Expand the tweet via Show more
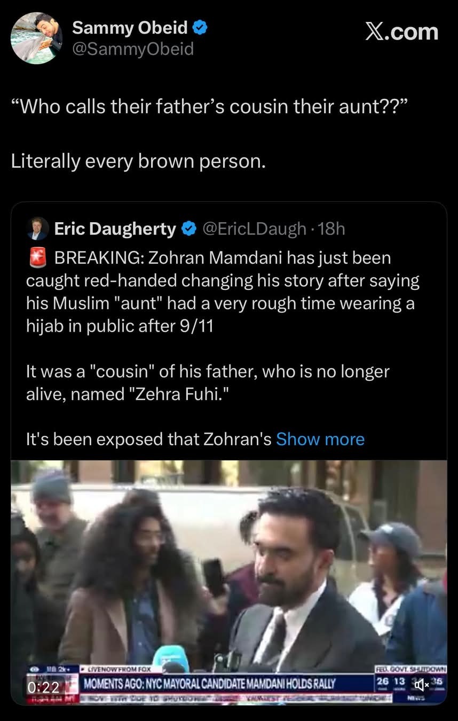Screen dimensions: 458x721 [x=320, y=439]
